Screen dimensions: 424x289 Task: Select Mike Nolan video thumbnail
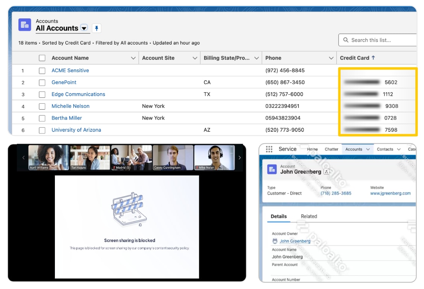(x=215, y=157)
